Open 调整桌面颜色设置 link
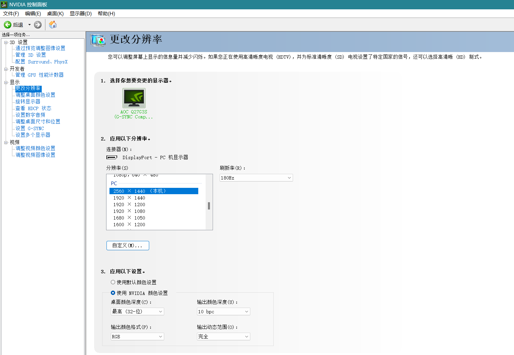 pyautogui.click(x=35, y=95)
